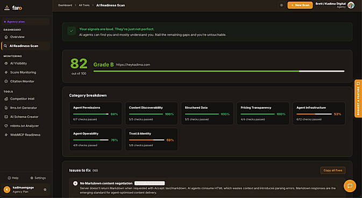Click the Agency plan badge
Screen dimensions: 362x198
pyautogui.click(x=25, y=22)
